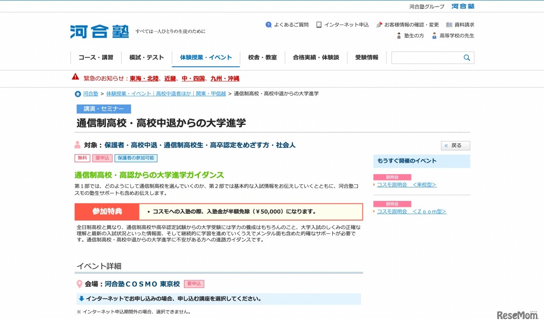Select the 体験授業・イベント tab
The width and height of the screenshot is (544, 325).
[x=206, y=57]
